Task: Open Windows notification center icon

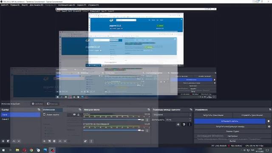Action: pyautogui.click(x=268, y=150)
